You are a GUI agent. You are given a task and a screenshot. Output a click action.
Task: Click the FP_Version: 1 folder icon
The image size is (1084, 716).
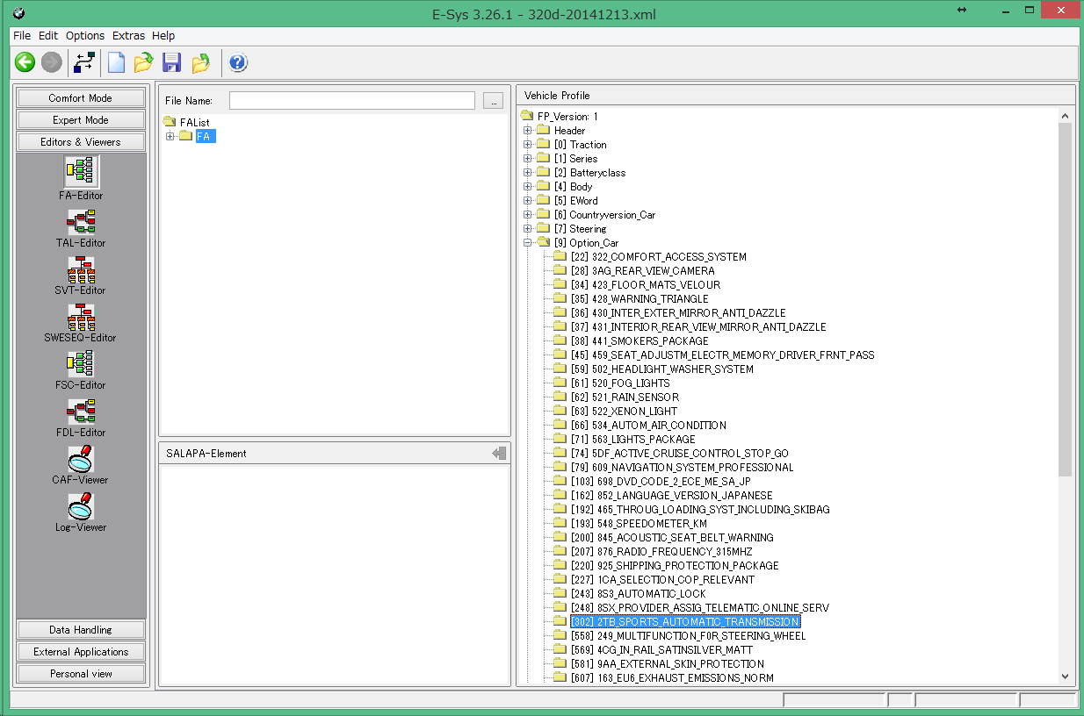pos(527,116)
